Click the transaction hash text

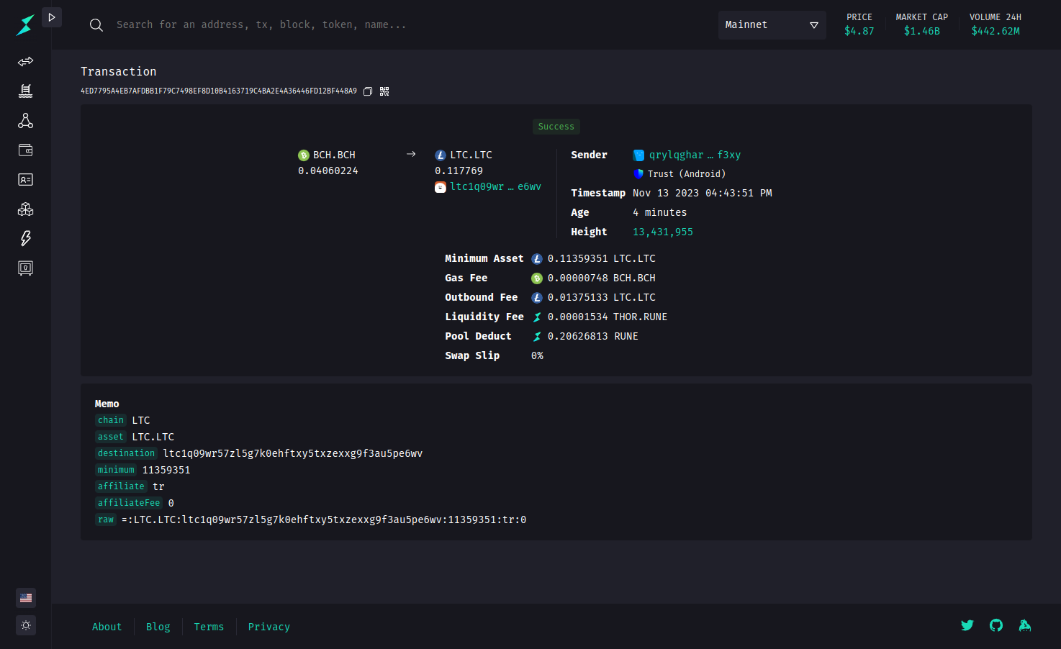tap(219, 91)
